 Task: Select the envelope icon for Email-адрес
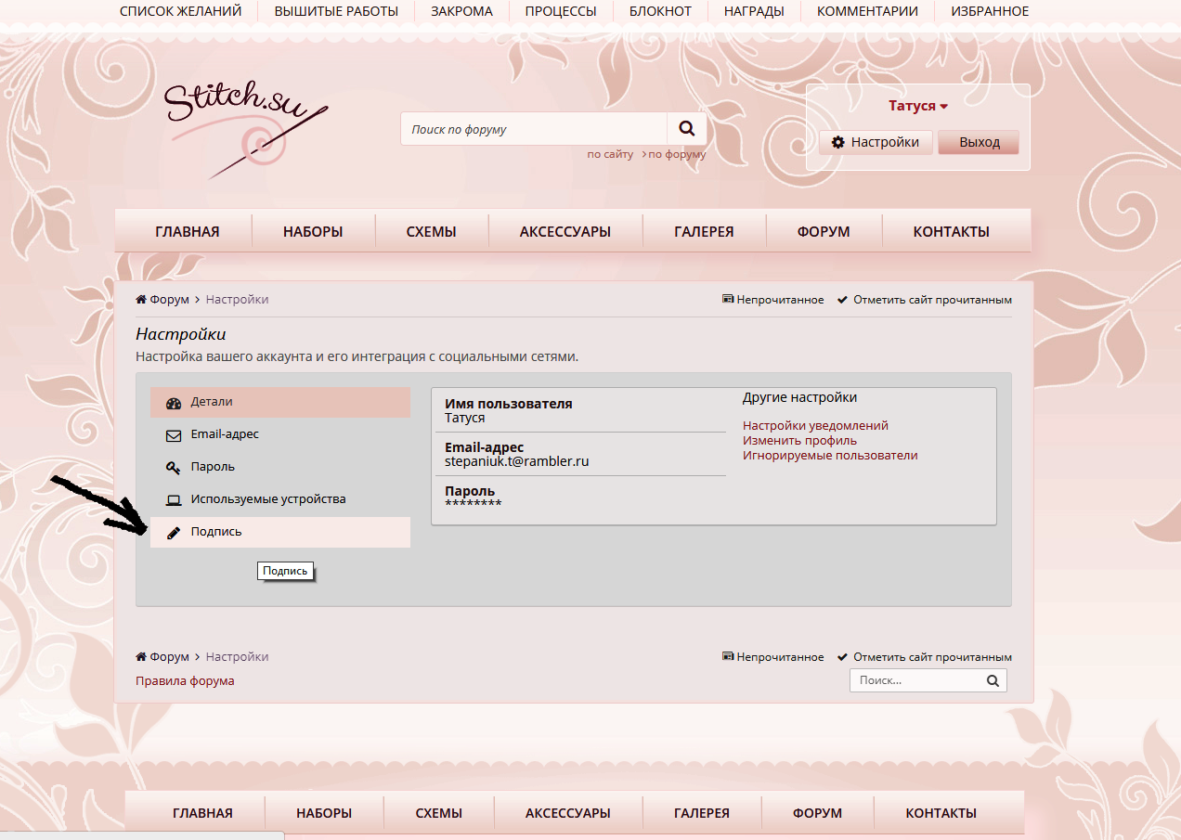[173, 435]
